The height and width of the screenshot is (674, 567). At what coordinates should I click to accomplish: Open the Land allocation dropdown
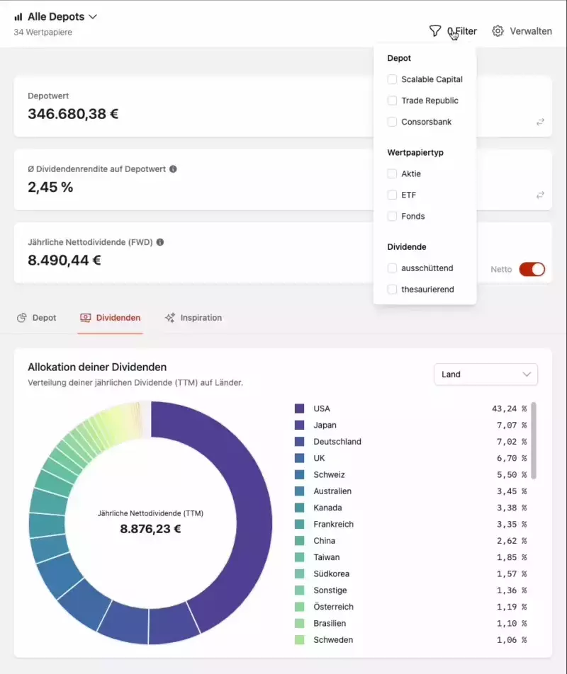pos(485,375)
